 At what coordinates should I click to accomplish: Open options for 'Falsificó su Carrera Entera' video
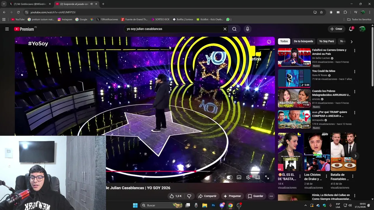355,51
